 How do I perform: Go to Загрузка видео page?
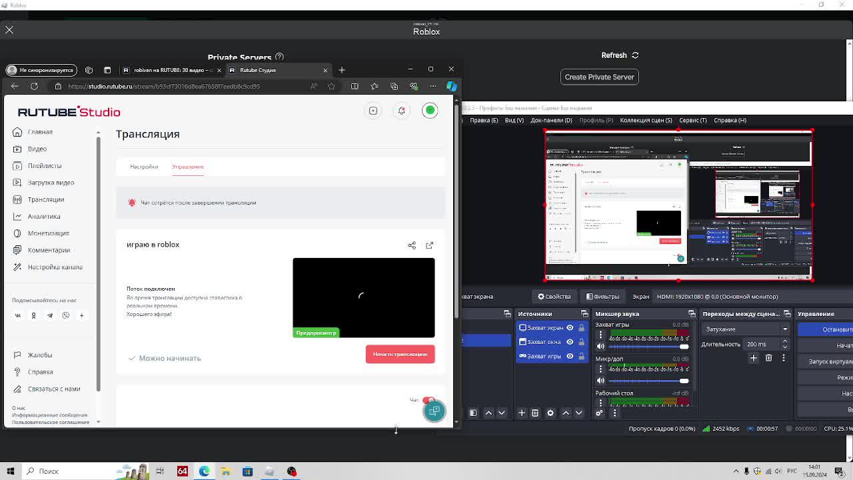click(51, 183)
